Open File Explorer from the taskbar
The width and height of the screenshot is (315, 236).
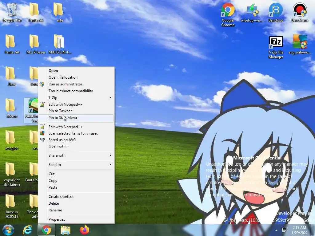pyautogui.click(x=66, y=230)
